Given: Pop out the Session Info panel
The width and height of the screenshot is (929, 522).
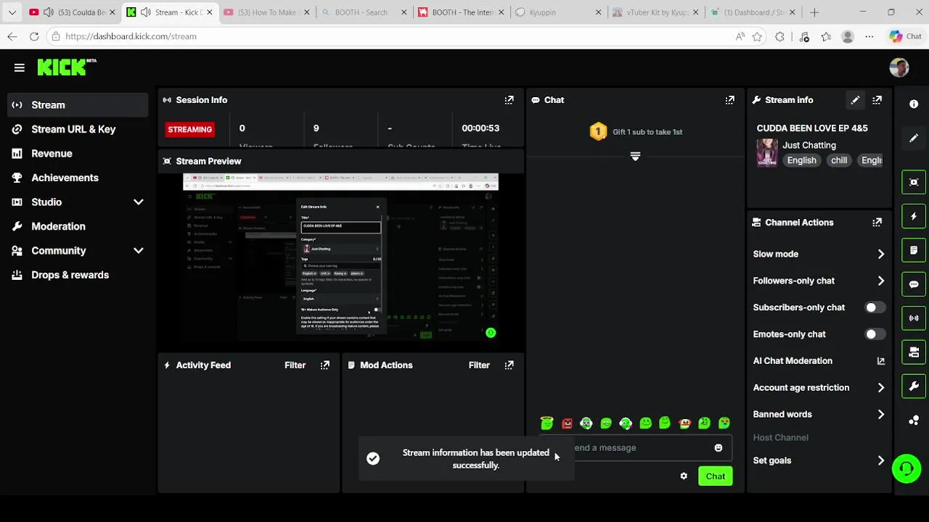Looking at the screenshot, I should 509,100.
